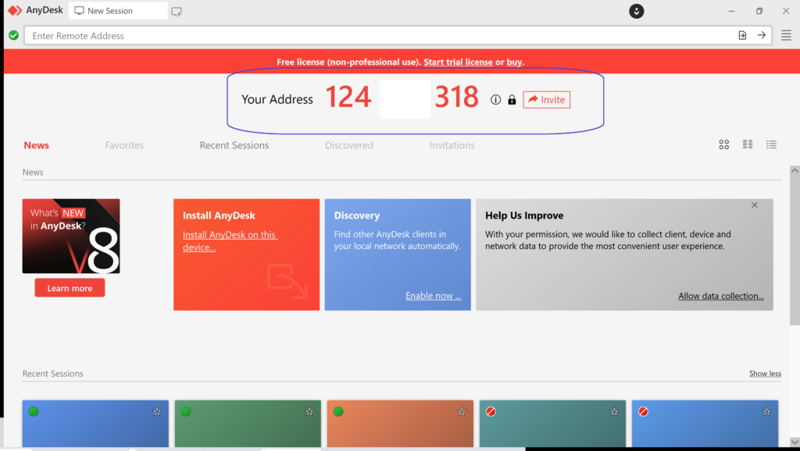Open the hamburger main menu
This screenshot has width=800, height=451.
point(786,35)
